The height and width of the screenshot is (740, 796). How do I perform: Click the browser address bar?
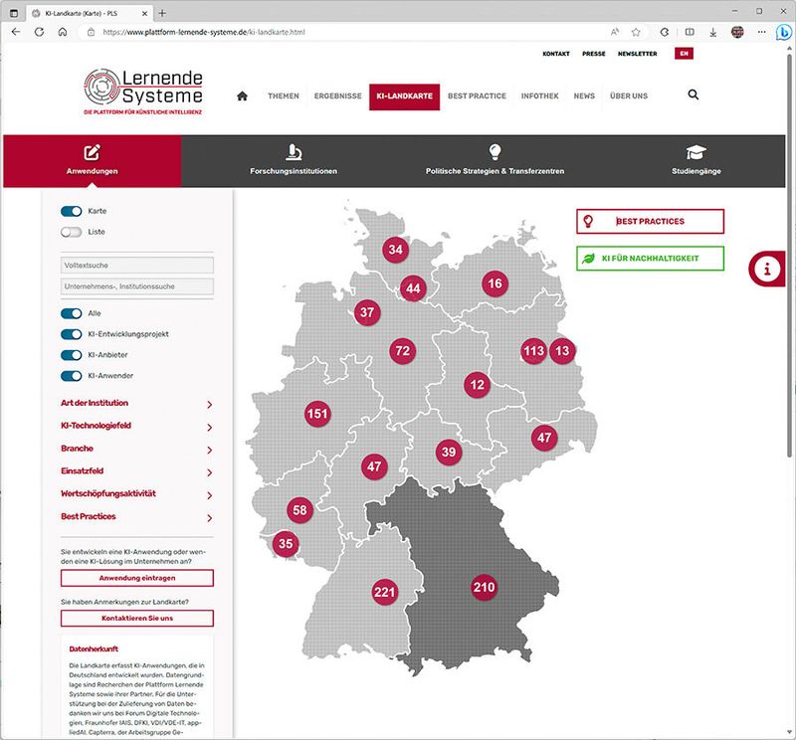pos(345,32)
